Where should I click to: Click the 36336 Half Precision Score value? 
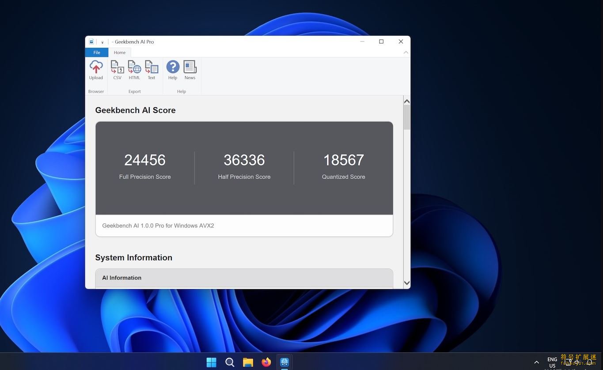244,160
